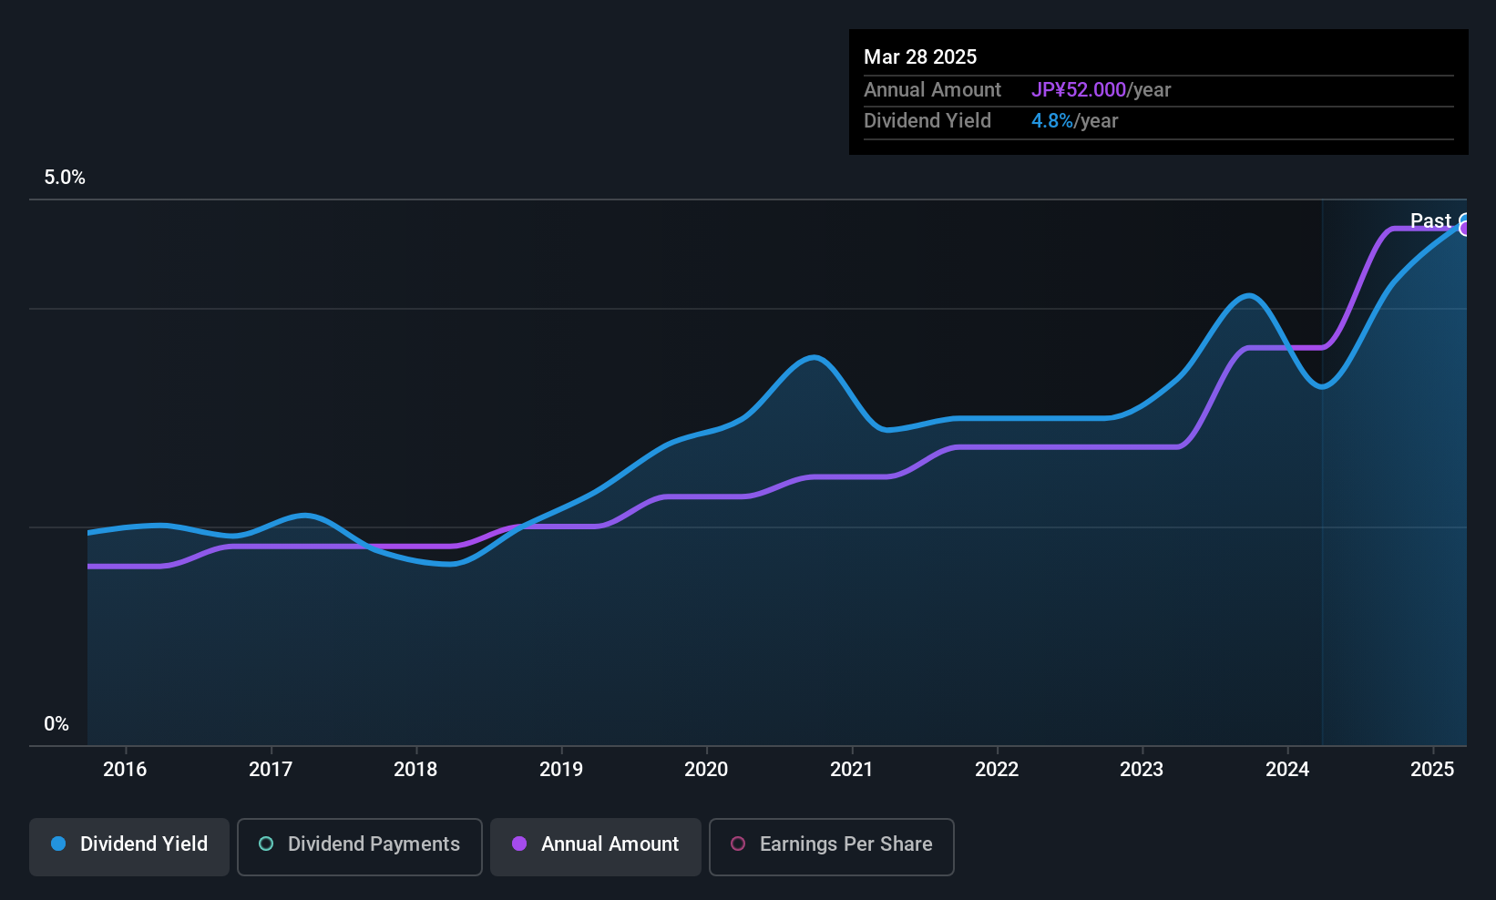Click the 2024 x-axis label

[1287, 769]
